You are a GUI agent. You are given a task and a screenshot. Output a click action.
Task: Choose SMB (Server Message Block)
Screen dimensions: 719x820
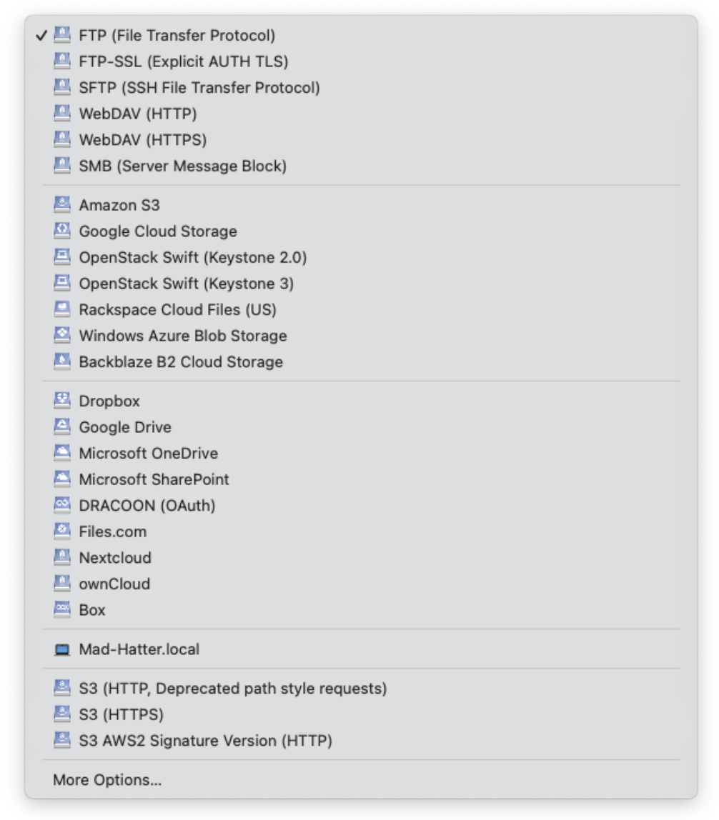(182, 166)
